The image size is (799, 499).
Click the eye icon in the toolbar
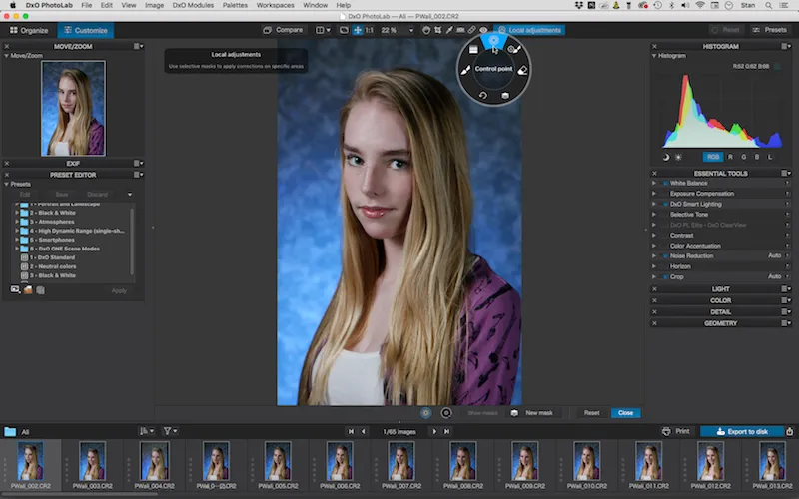tap(483, 30)
